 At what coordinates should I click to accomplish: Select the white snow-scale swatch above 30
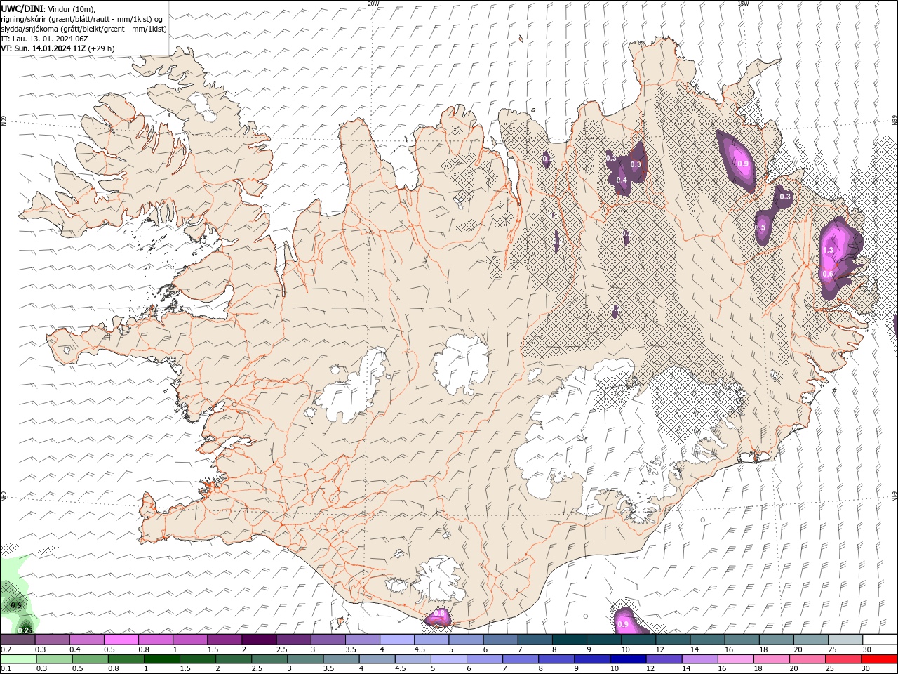pyautogui.click(x=880, y=640)
